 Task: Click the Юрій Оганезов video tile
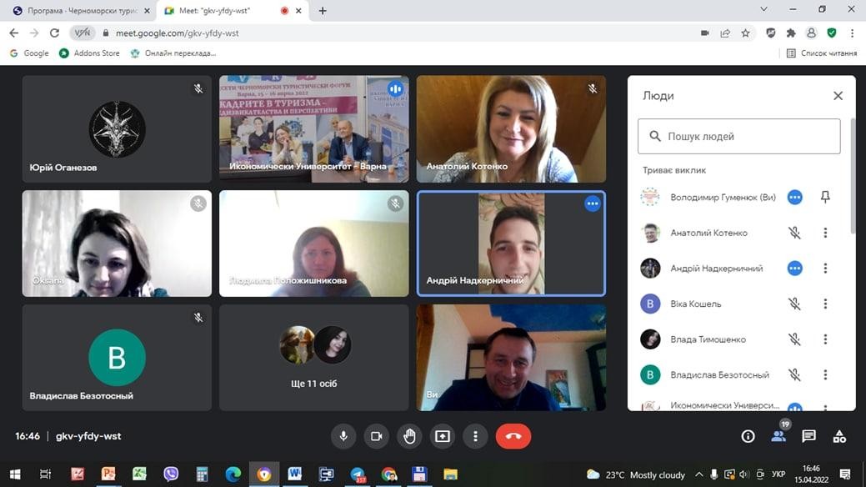[117, 128]
